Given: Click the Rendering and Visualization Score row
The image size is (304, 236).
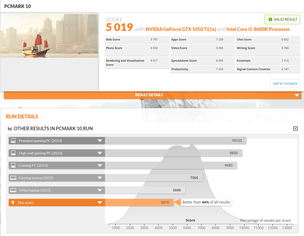Looking at the screenshot, I should pos(137,63).
